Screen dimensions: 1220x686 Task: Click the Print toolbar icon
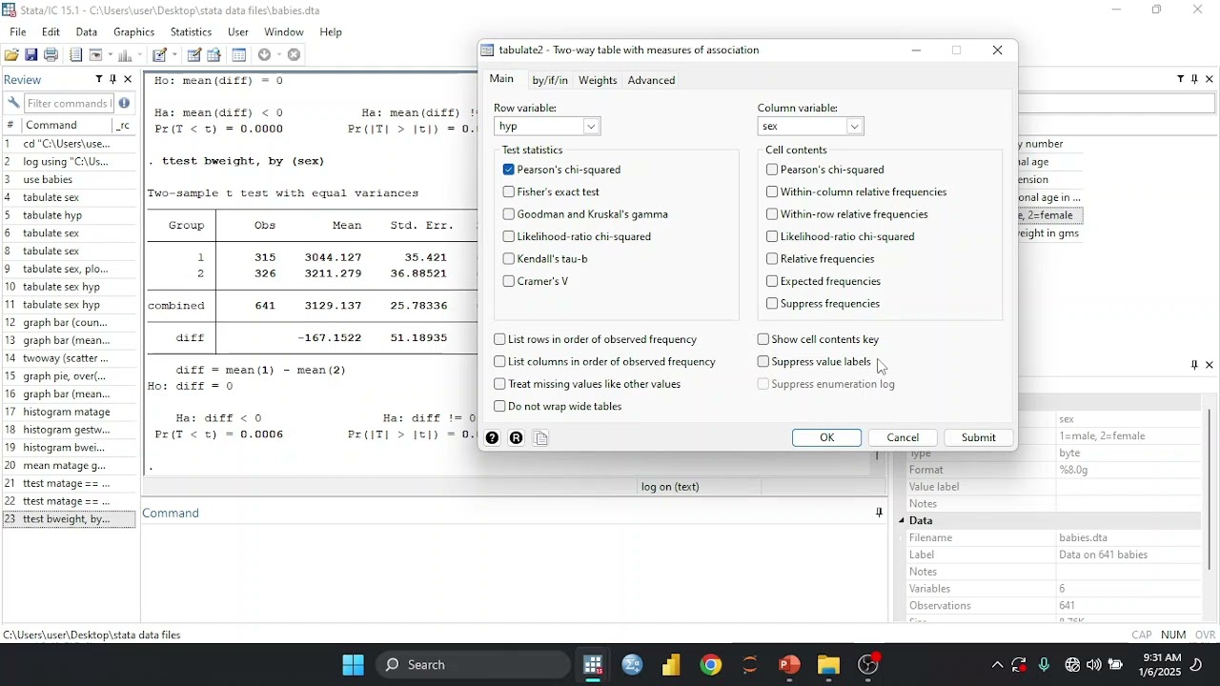[x=51, y=55]
